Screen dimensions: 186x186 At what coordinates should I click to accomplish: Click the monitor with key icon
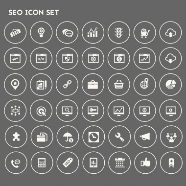93,111
